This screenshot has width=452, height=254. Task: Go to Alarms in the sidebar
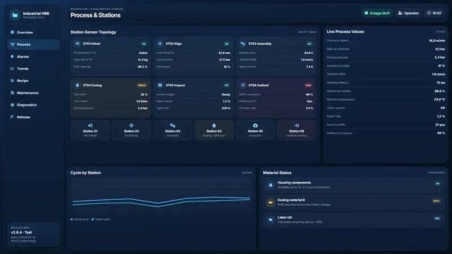(x=33, y=57)
